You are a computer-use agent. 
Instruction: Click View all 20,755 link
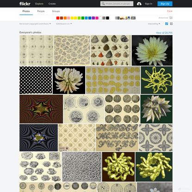coord(164,33)
